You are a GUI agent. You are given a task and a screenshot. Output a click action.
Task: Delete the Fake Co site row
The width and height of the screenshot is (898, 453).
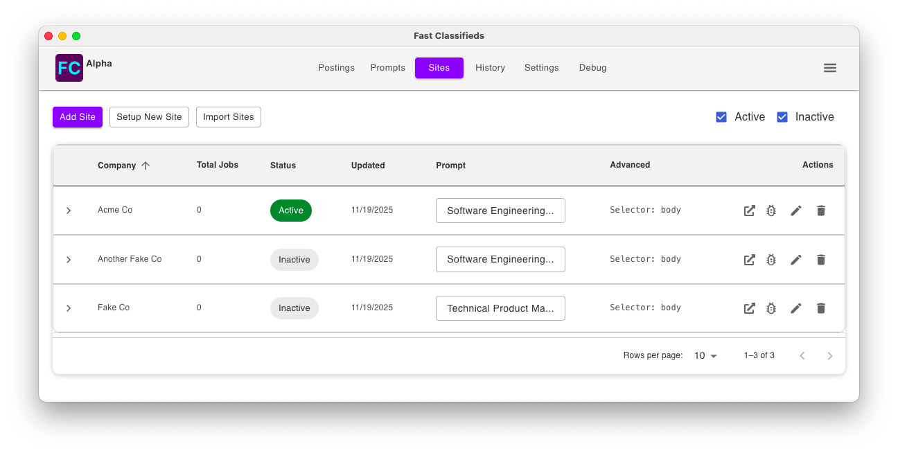coord(821,308)
